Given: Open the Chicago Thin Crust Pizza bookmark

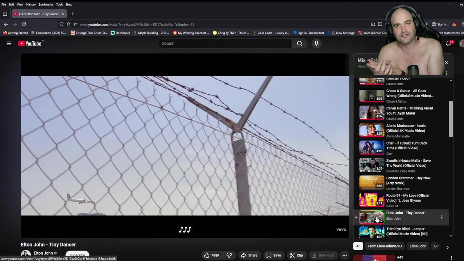Looking at the screenshot, I should pos(89,33).
